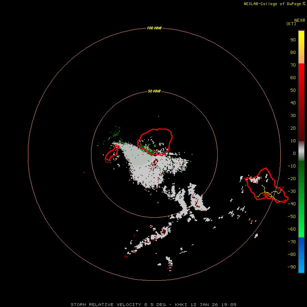The height and width of the screenshot is (307, 307).
Task: Click the -10 value on the velocity scale
Action: pos(292,166)
